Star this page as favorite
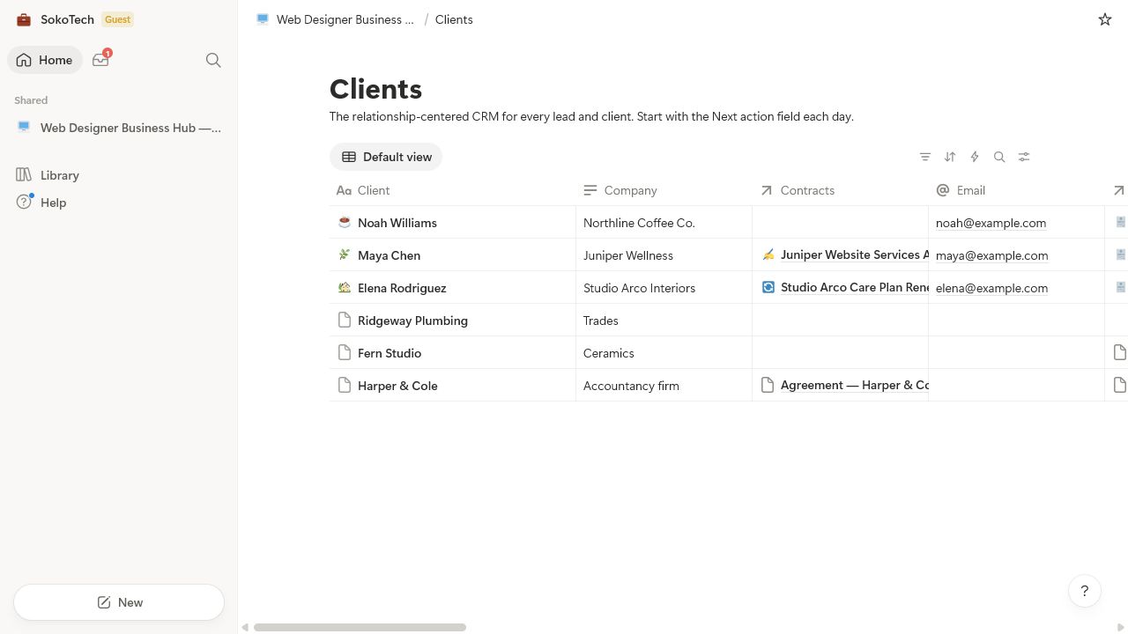Screen dimensions: 1128x634 coord(1105,19)
